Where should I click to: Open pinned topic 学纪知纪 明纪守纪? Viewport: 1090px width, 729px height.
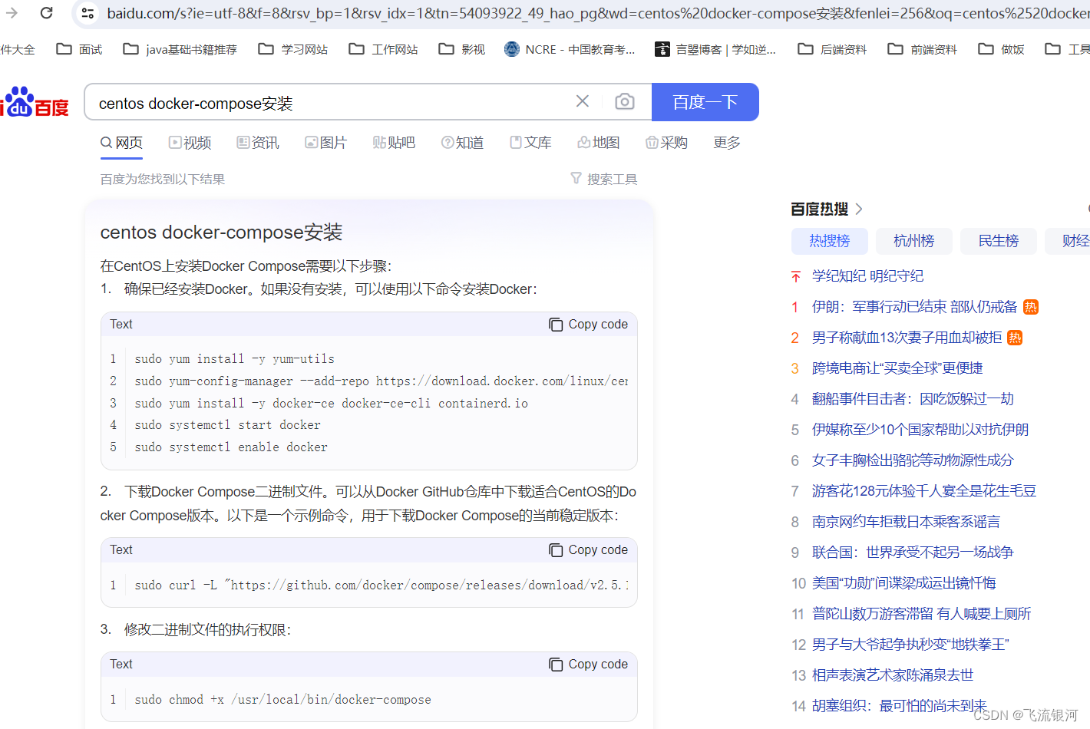[868, 276]
